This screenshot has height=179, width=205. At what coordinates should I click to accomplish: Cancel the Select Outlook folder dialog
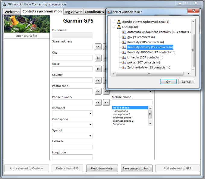point(187,82)
